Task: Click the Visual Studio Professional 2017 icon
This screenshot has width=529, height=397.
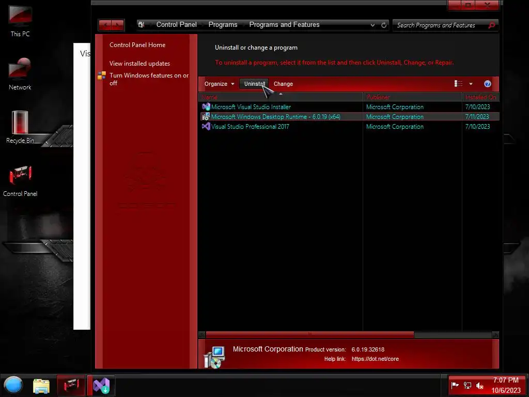Action: pyautogui.click(x=206, y=127)
